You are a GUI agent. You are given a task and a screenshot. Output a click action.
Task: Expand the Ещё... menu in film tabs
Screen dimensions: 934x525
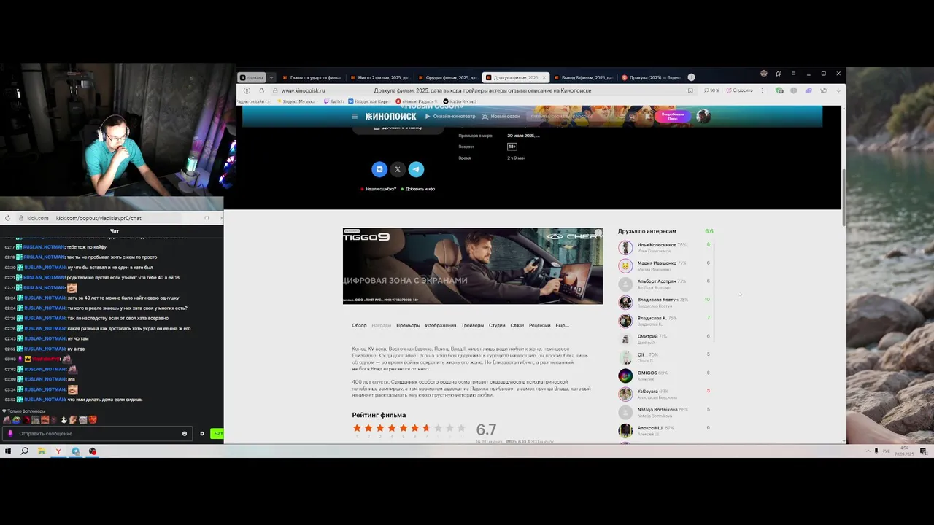click(x=562, y=325)
